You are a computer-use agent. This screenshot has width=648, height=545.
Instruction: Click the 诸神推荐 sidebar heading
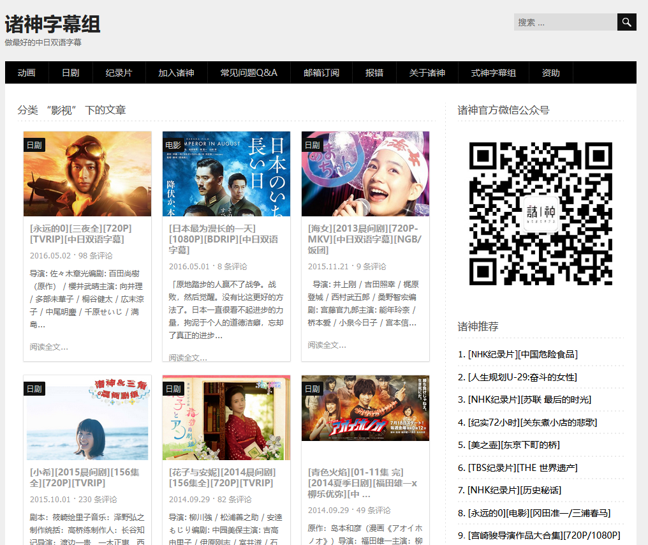[478, 326]
